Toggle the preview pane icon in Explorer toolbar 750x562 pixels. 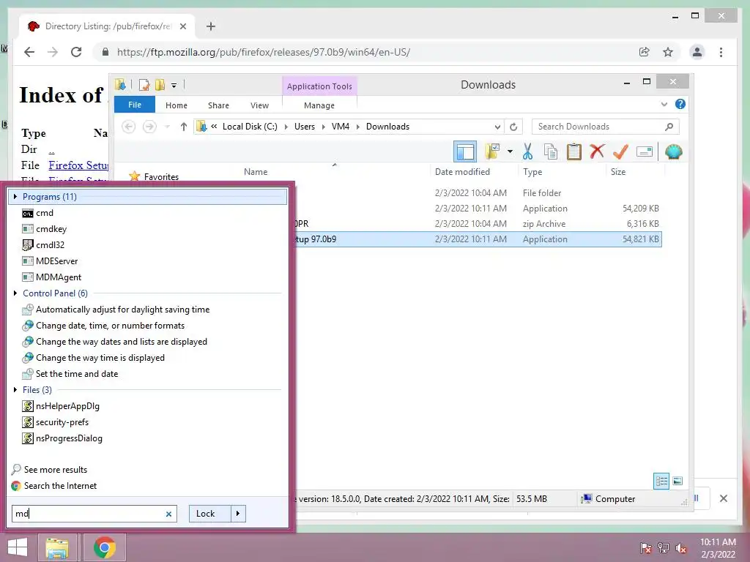[x=465, y=152]
